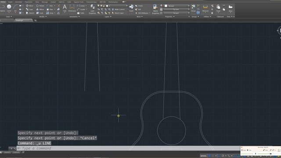Screen dimensions: 281x158
Task: Expand the Modify panel
Action: [x=43, y=17]
